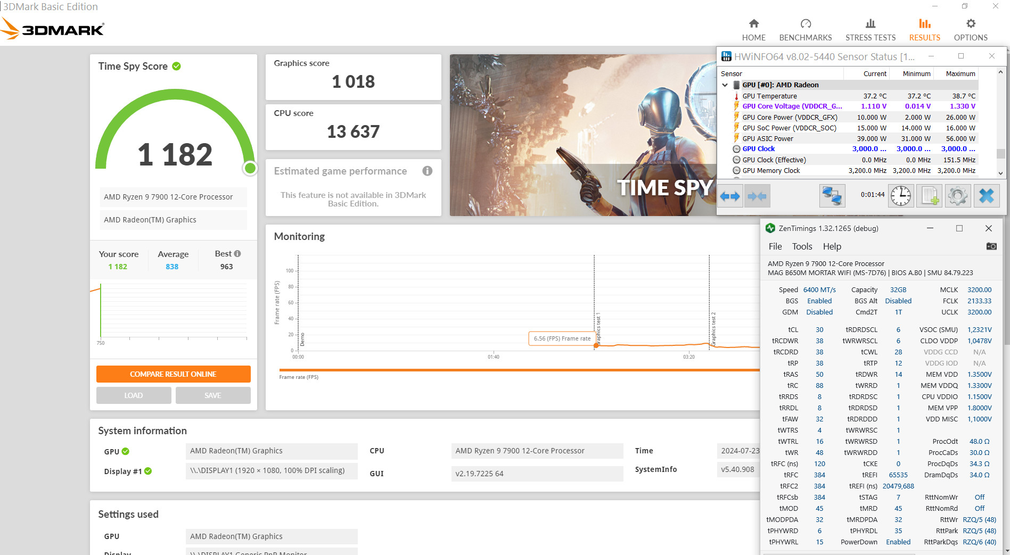1010x555 pixels.
Task: Click the orange frame rate timeline bar
Action: 520,370
